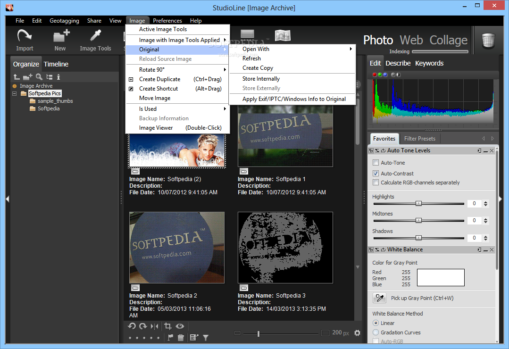Show red channel in histogram
The height and width of the screenshot is (349, 509).
[x=374, y=75]
